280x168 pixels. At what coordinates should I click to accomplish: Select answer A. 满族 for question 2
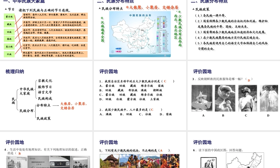pos(106,114)
